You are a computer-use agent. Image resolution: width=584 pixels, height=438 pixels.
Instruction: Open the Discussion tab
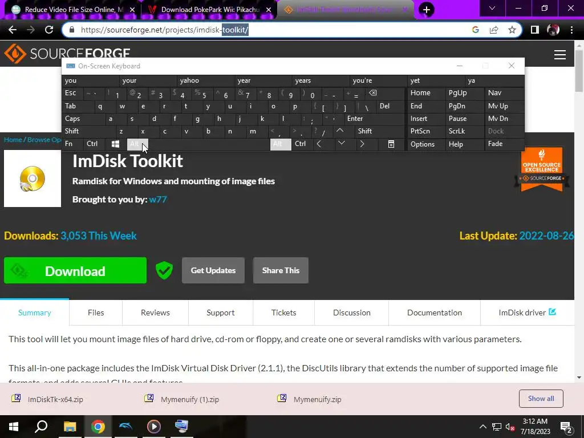click(x=351, y=313)
